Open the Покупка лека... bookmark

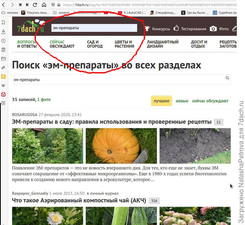36,13
